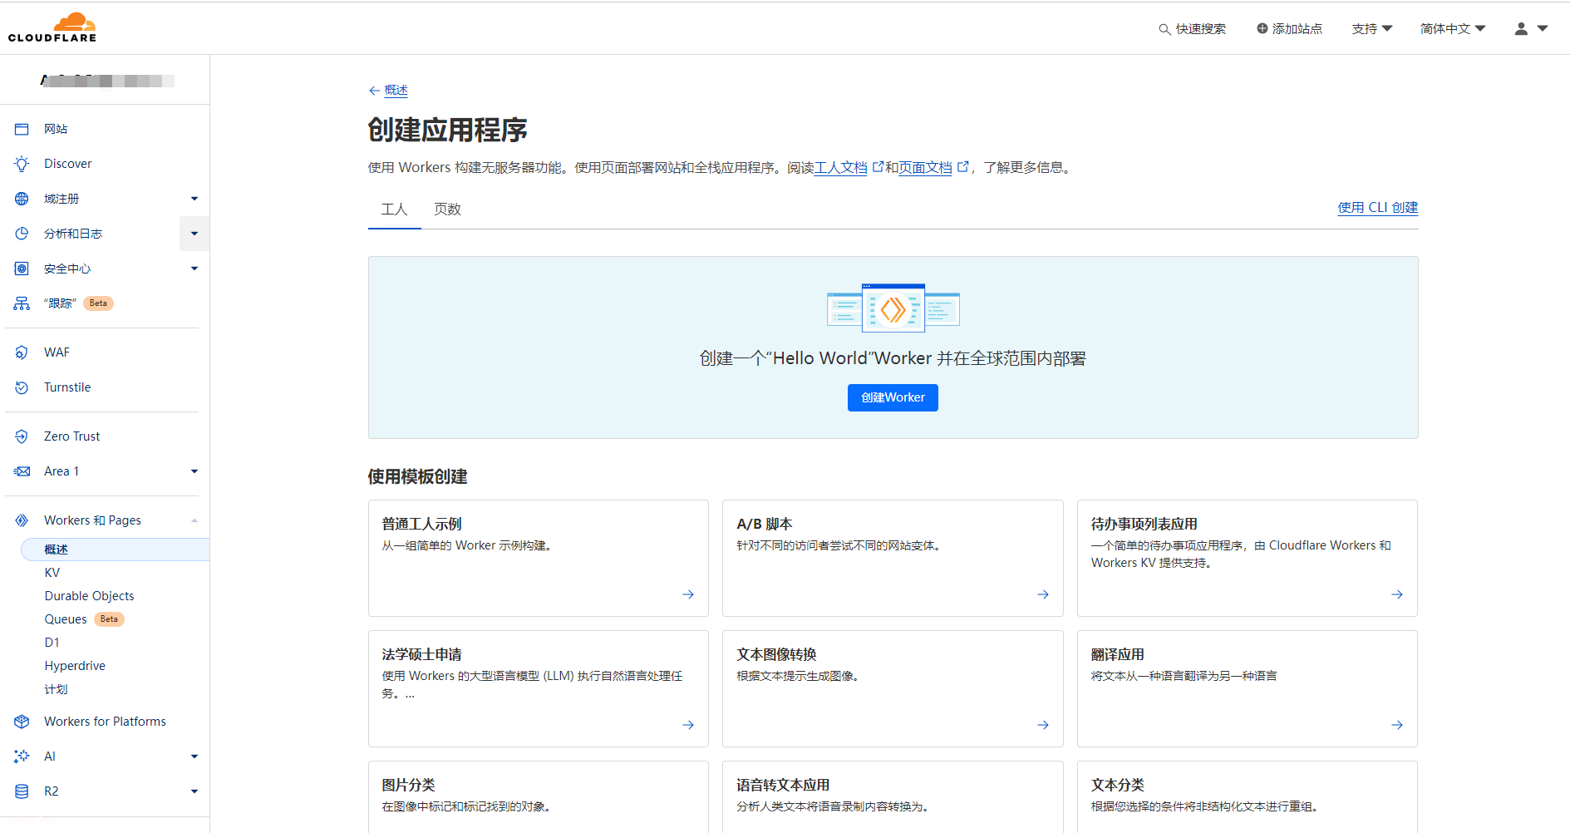Click the 分析和日志 pie chart icon
This screenshot has width=1570, height=833.
pos(22,234)
